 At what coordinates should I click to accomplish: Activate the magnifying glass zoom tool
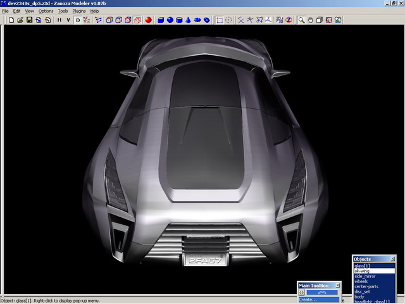click(302, 20)
